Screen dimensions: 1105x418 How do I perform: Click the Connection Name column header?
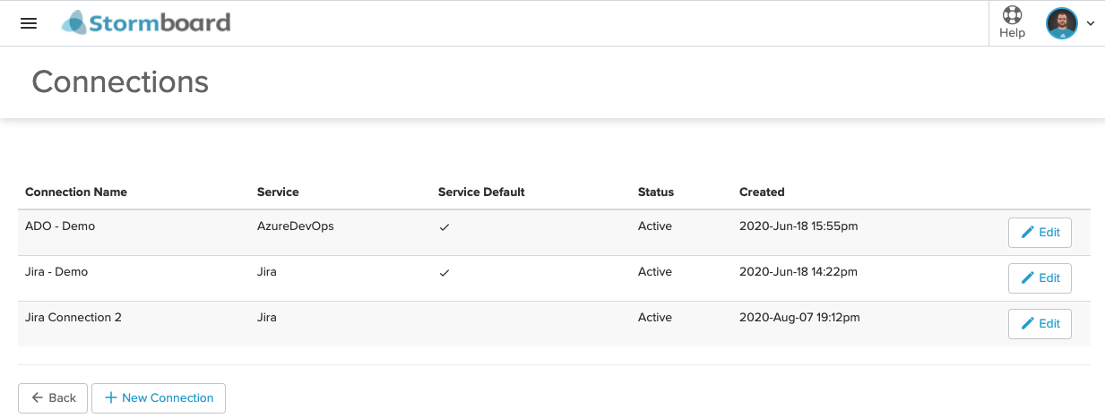[x=76, y=192]
